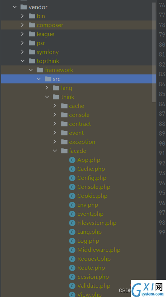Click the Filesystem.php class icon

72,223
